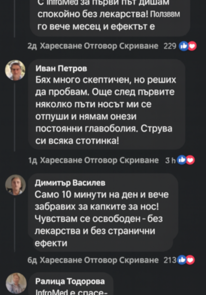Click the heart reaction icon beside 213
Viewport: 206px width, 295px height.
pos(190,260)
